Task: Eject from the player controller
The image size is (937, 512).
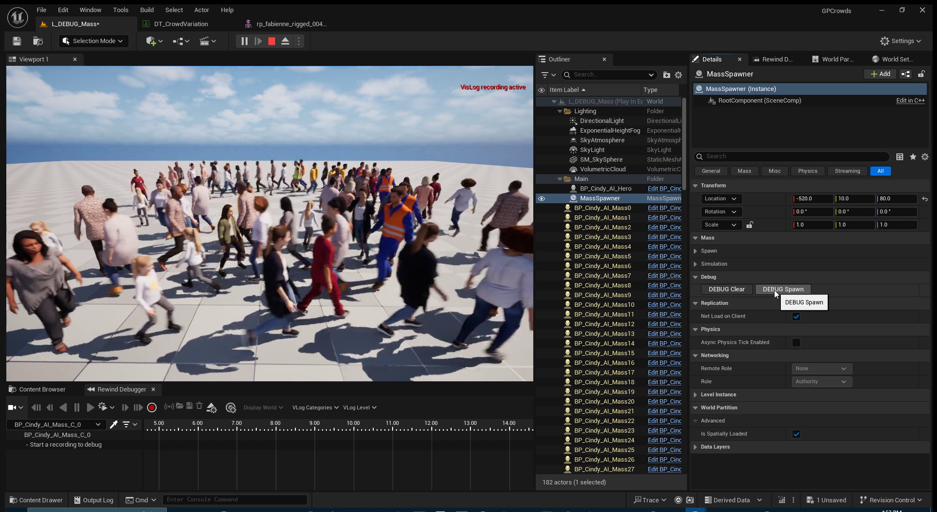Action: coord(285,41)
